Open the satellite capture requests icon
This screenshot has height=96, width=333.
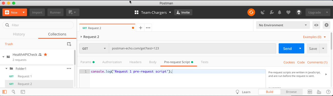[263, 12]
